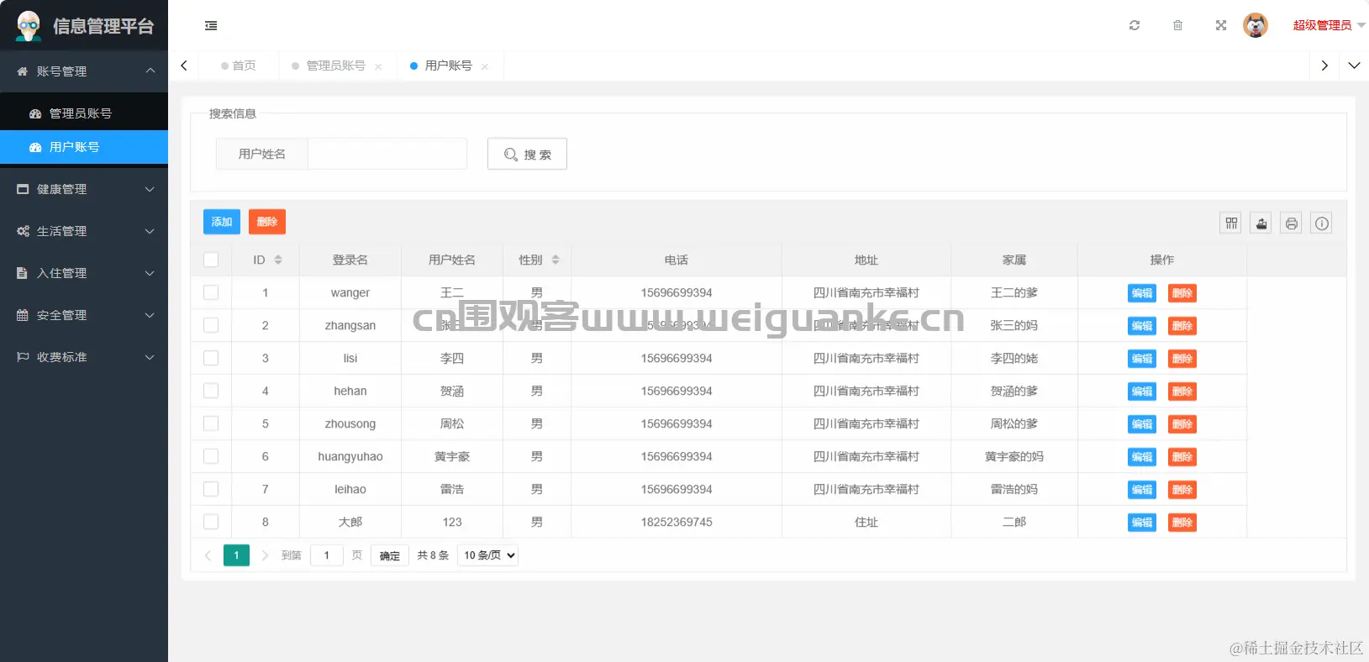Click the page number jump input

327,555
